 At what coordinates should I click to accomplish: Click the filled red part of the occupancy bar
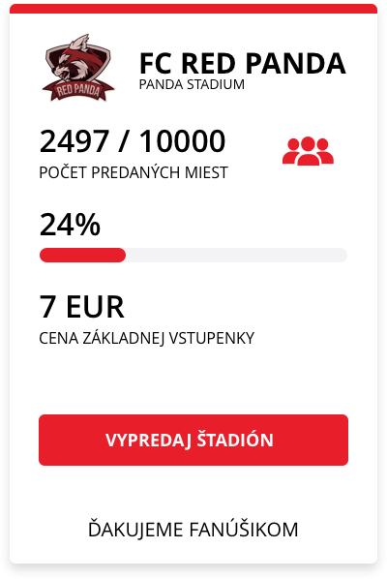coord(82,256)
